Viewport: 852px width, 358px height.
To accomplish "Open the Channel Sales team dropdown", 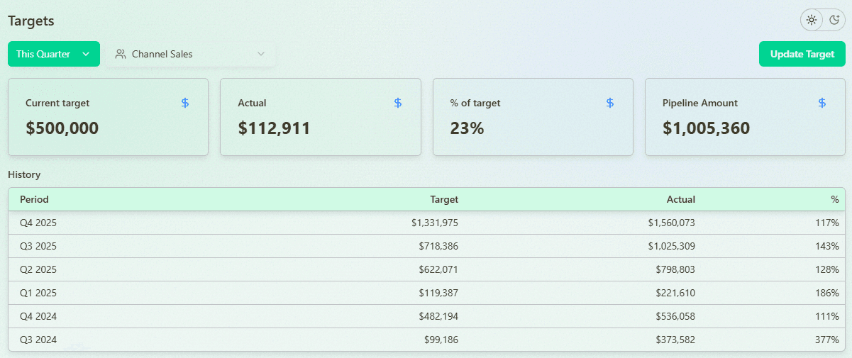I will tap(191, 54).
